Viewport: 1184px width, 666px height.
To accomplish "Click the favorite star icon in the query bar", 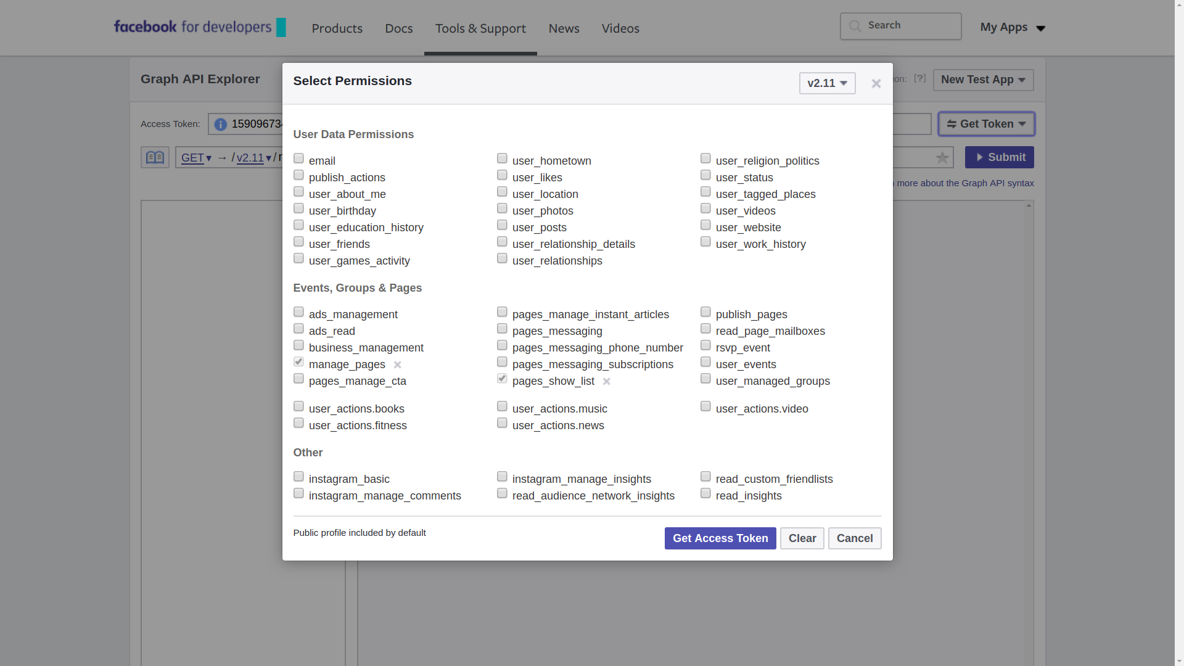I will 942,158.
